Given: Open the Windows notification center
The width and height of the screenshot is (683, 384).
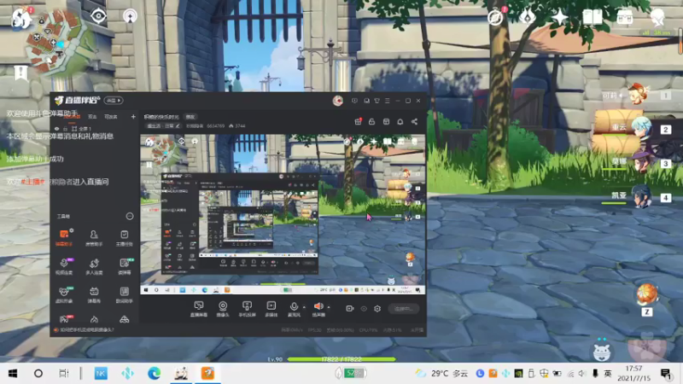Looking at the screenshot, I should (x=665, y=374).
